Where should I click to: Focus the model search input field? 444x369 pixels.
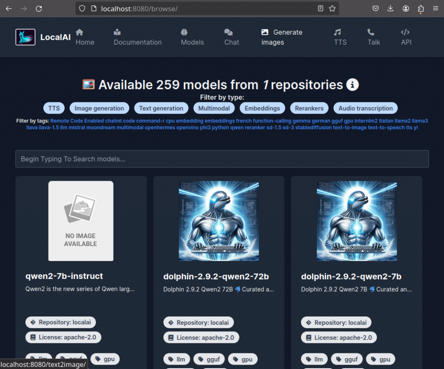point(222,159)
